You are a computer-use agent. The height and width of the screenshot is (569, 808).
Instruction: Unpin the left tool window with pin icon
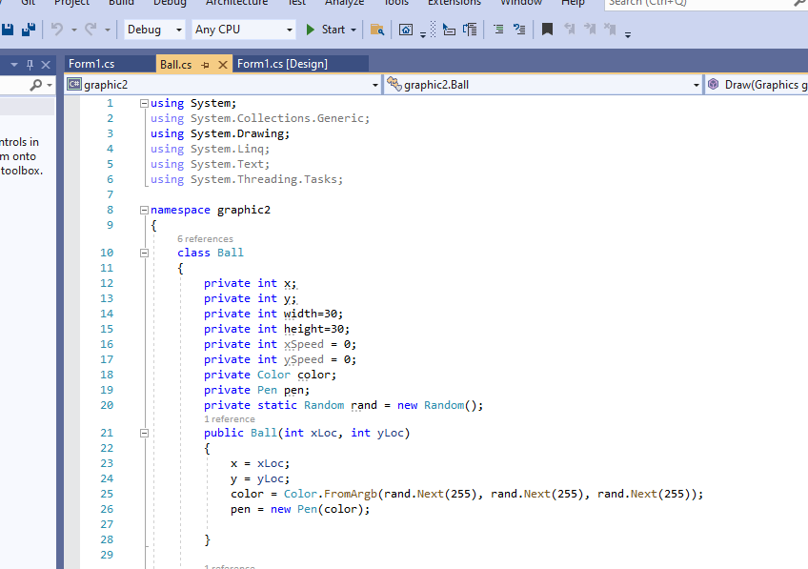pos(31,64)
